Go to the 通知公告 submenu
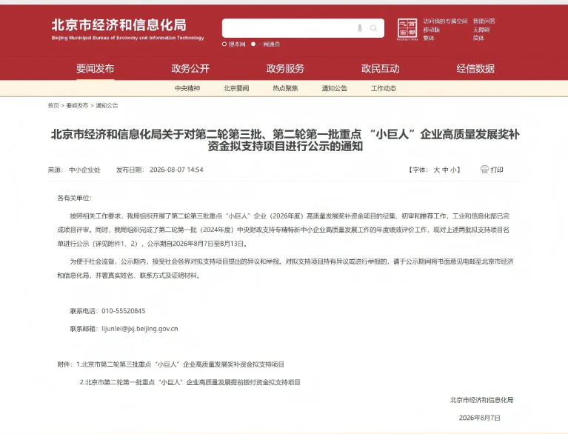 click(334, 88)
